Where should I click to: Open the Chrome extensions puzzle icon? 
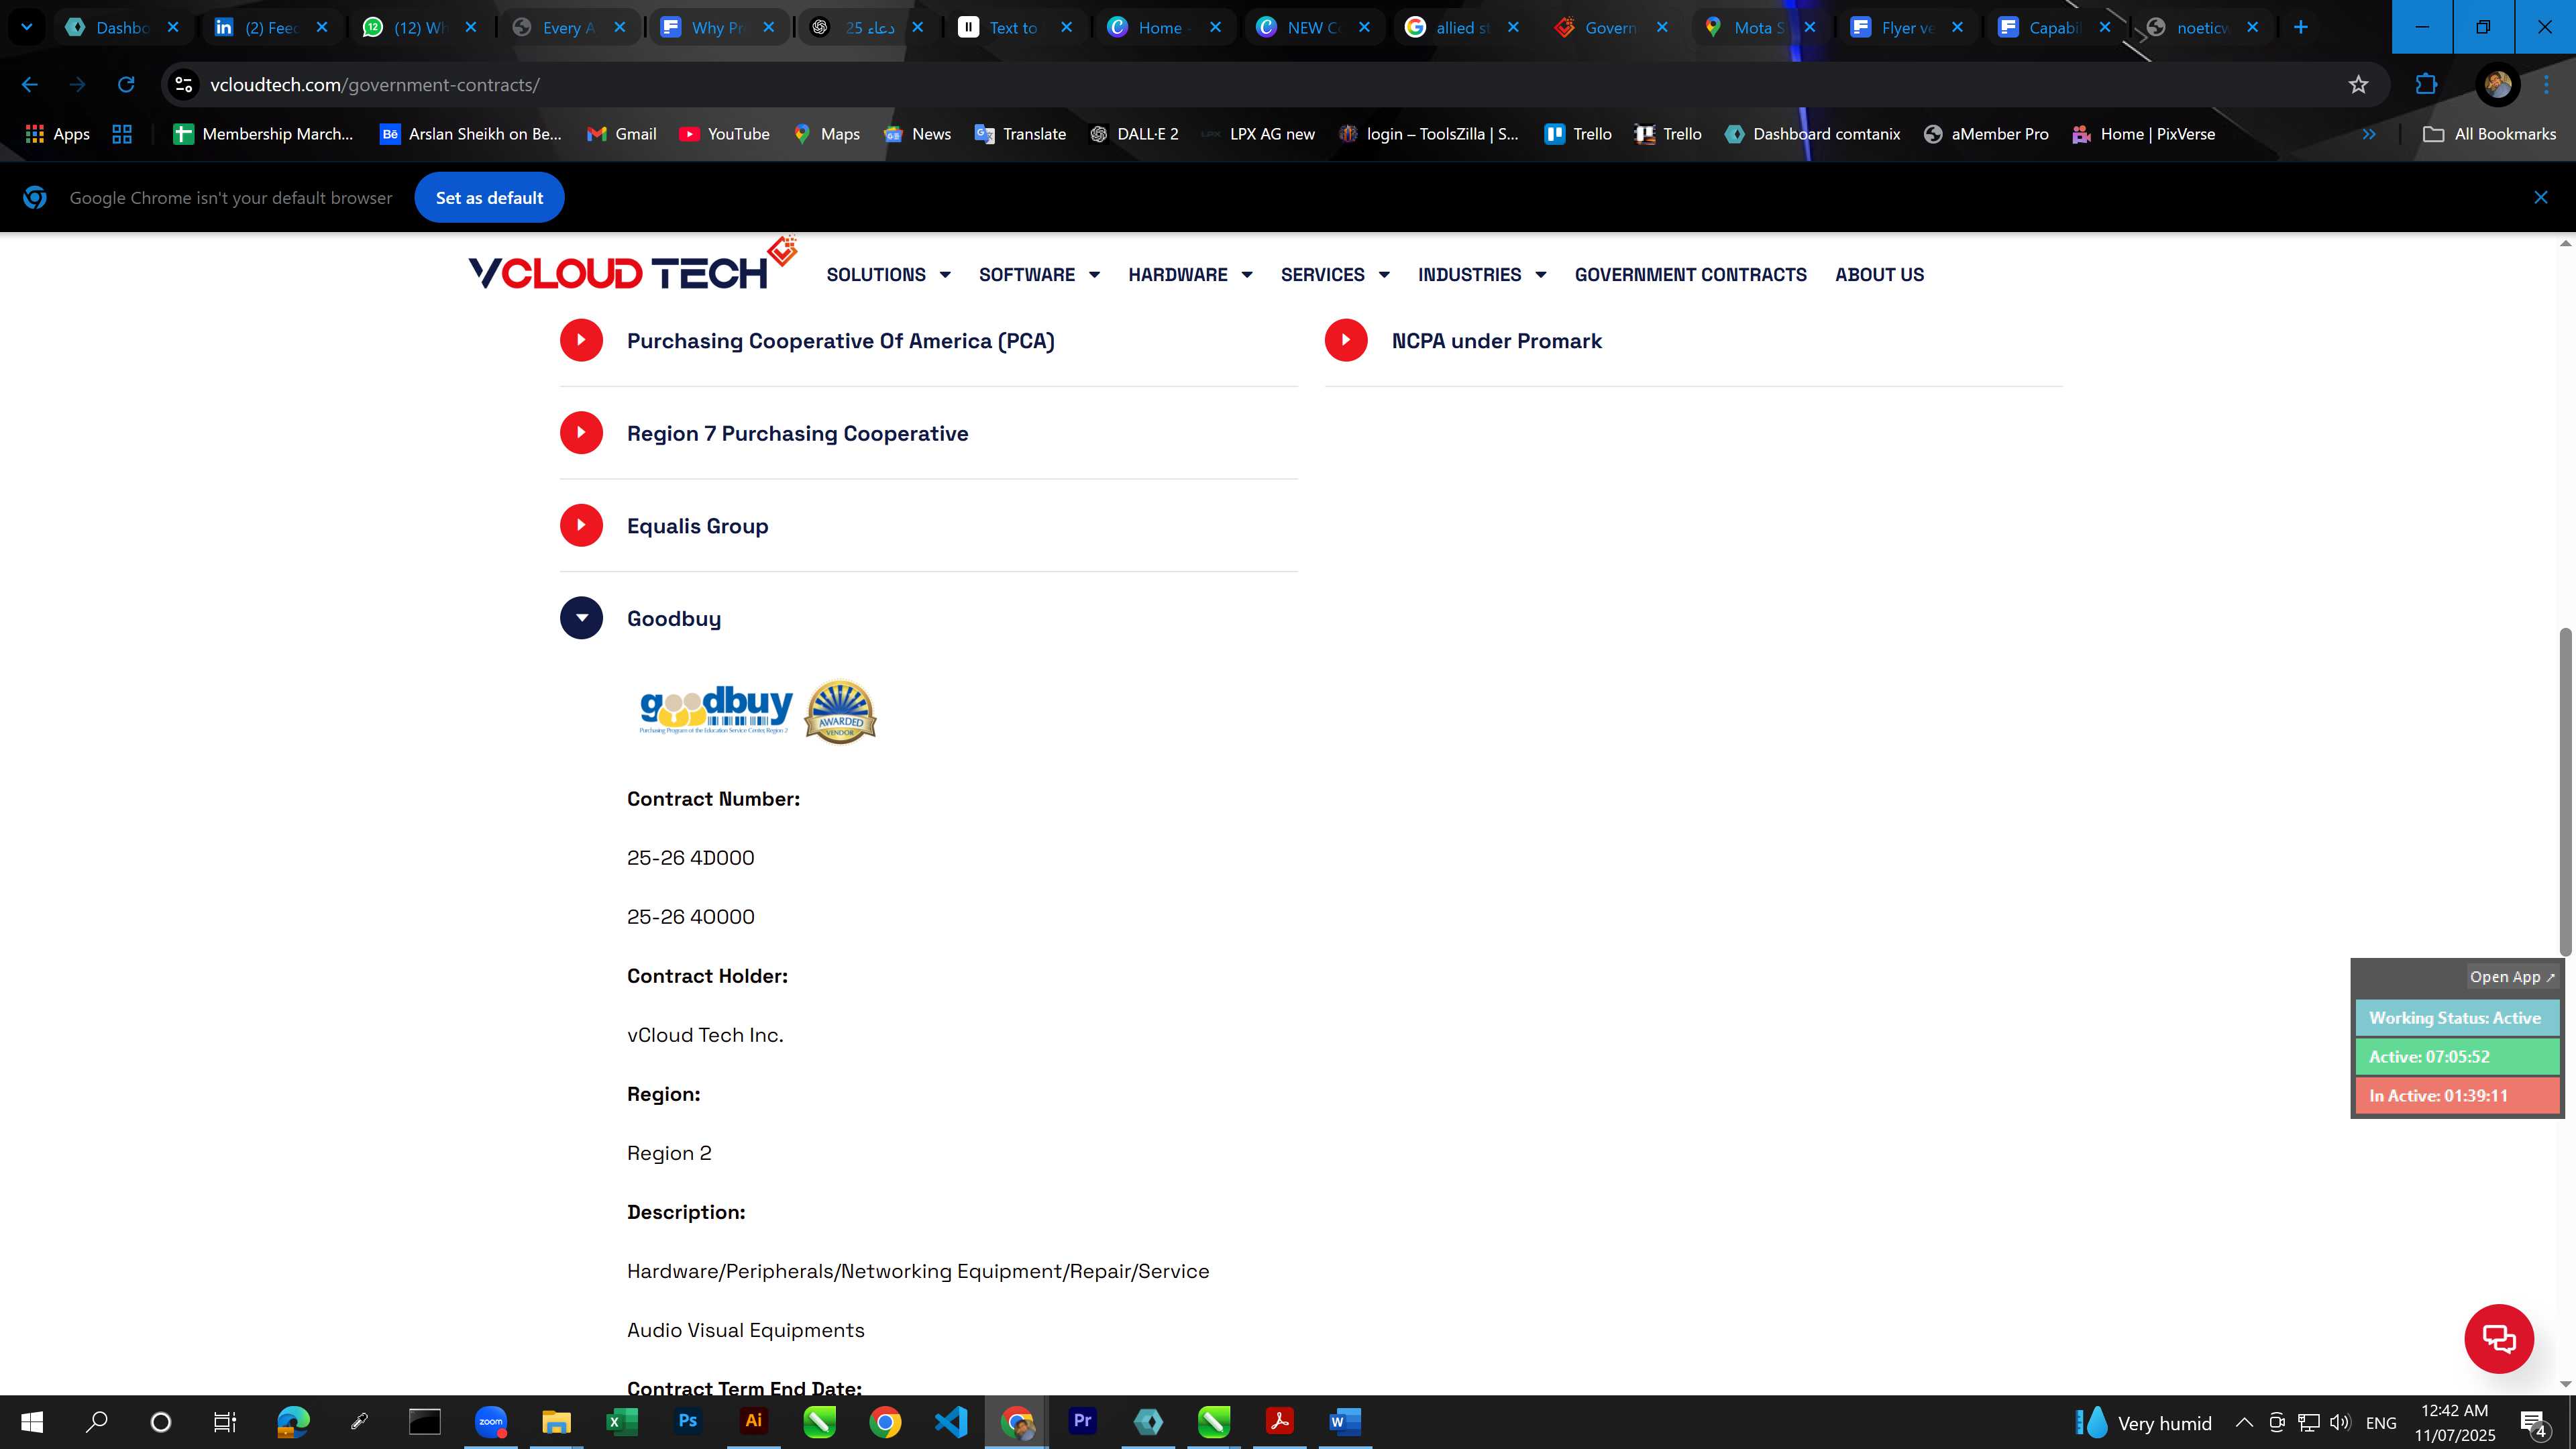pos(2426,85)
